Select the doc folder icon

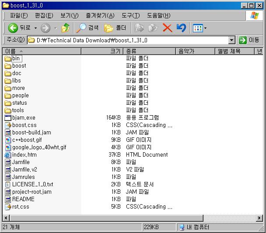click(x=8, y=73)
